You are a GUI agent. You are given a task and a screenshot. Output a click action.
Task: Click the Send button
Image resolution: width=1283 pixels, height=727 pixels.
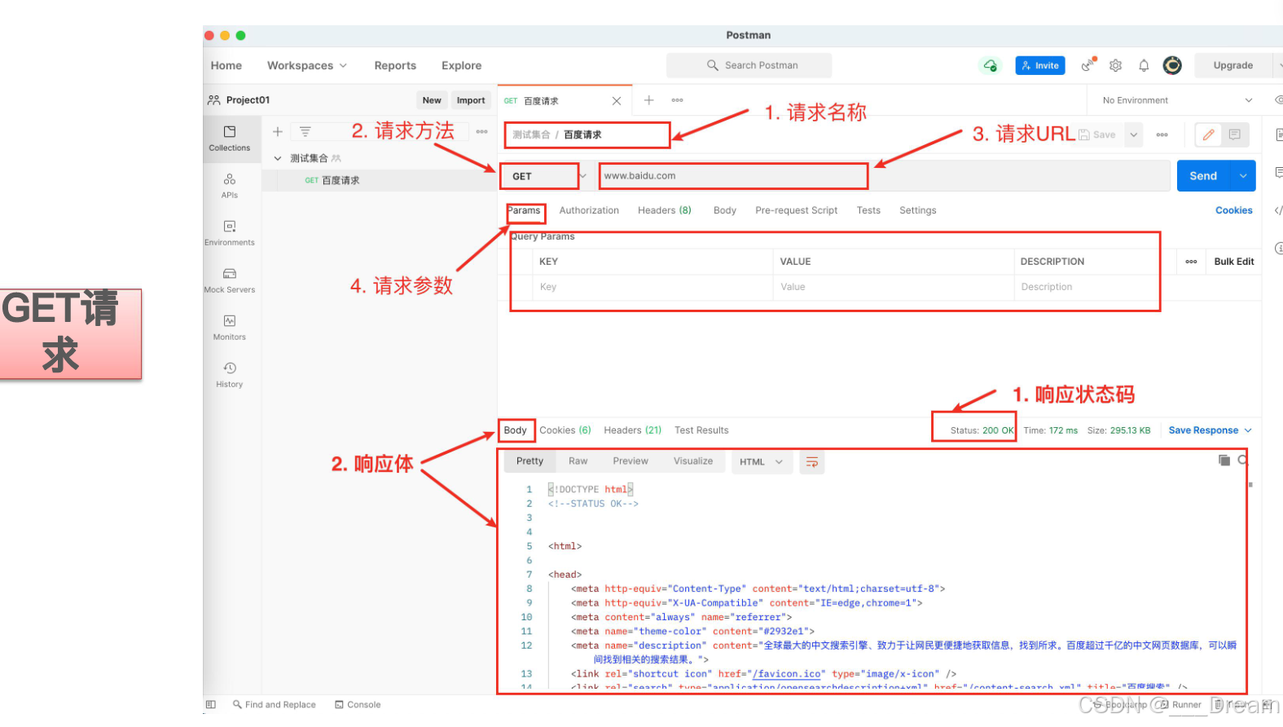pyautogui.click(x=1203, y=176)
